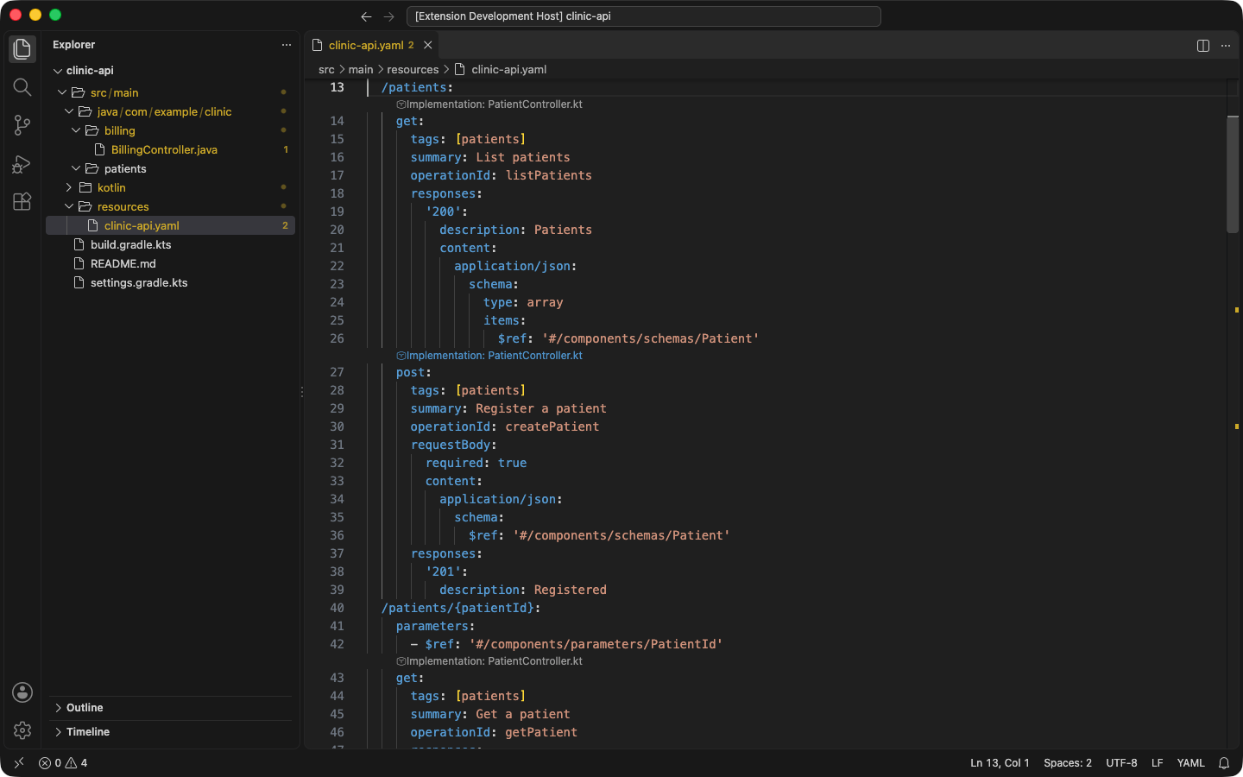Close the clinic-api.yaml tab
The height and width of the screenshot is (777, 1243).
click(428, 45)
